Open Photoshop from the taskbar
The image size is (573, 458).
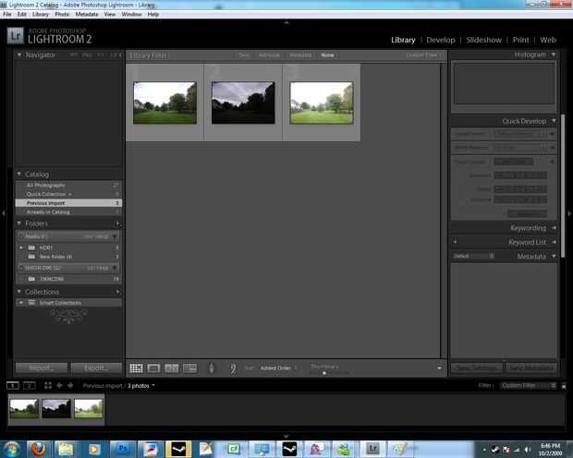tap(123, 449)
